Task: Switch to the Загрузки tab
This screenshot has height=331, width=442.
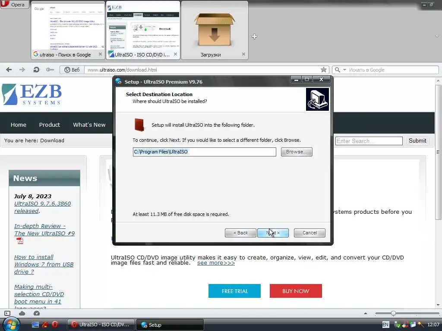Action: [x=215, y=30]
